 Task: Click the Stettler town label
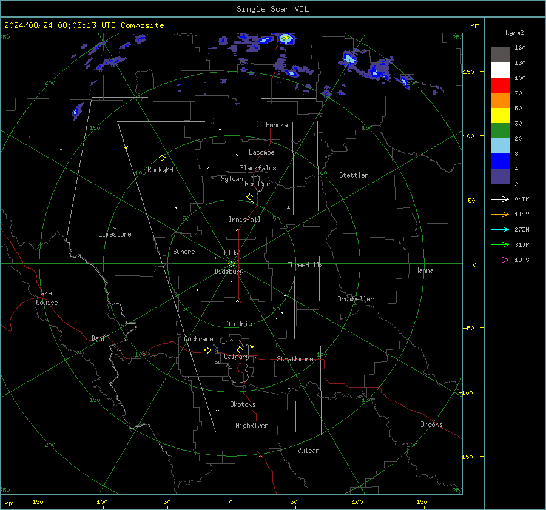click(x=354, y=175)
